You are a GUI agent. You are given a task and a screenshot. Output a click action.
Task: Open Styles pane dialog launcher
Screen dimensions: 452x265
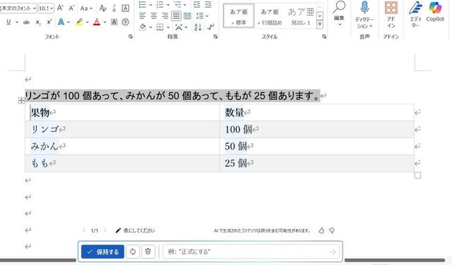[324, 37]
